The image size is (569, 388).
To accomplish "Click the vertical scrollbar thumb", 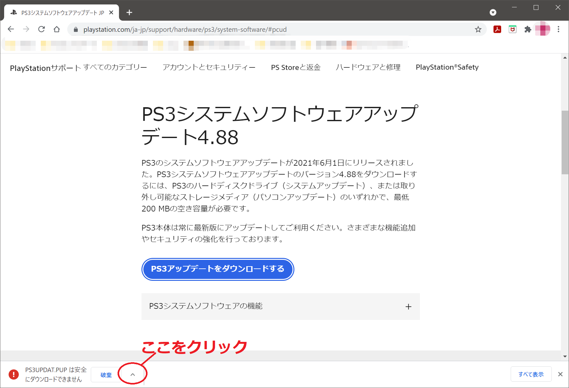I will [565, 142].
